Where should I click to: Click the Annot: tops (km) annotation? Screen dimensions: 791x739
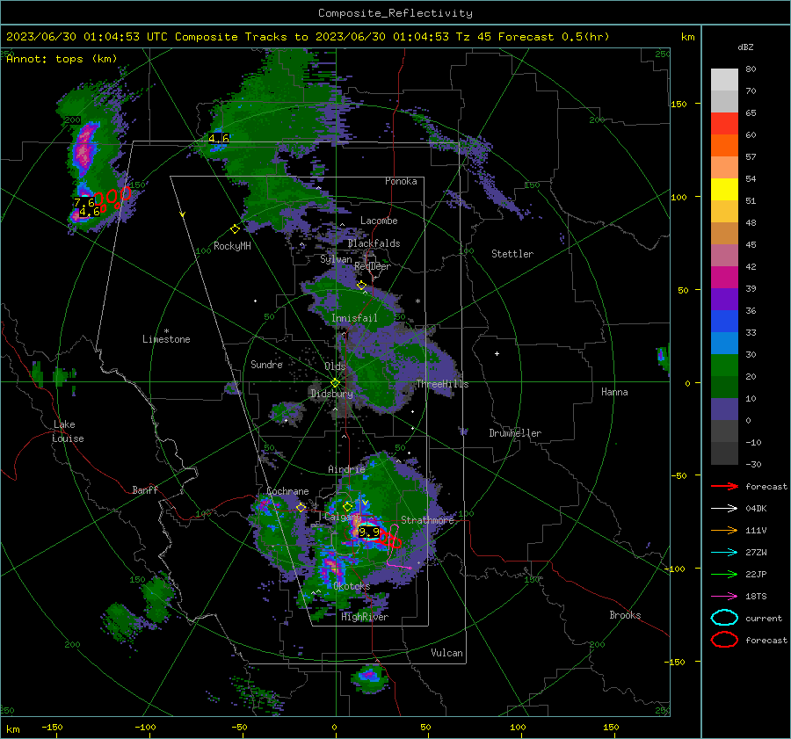[62, 59]
